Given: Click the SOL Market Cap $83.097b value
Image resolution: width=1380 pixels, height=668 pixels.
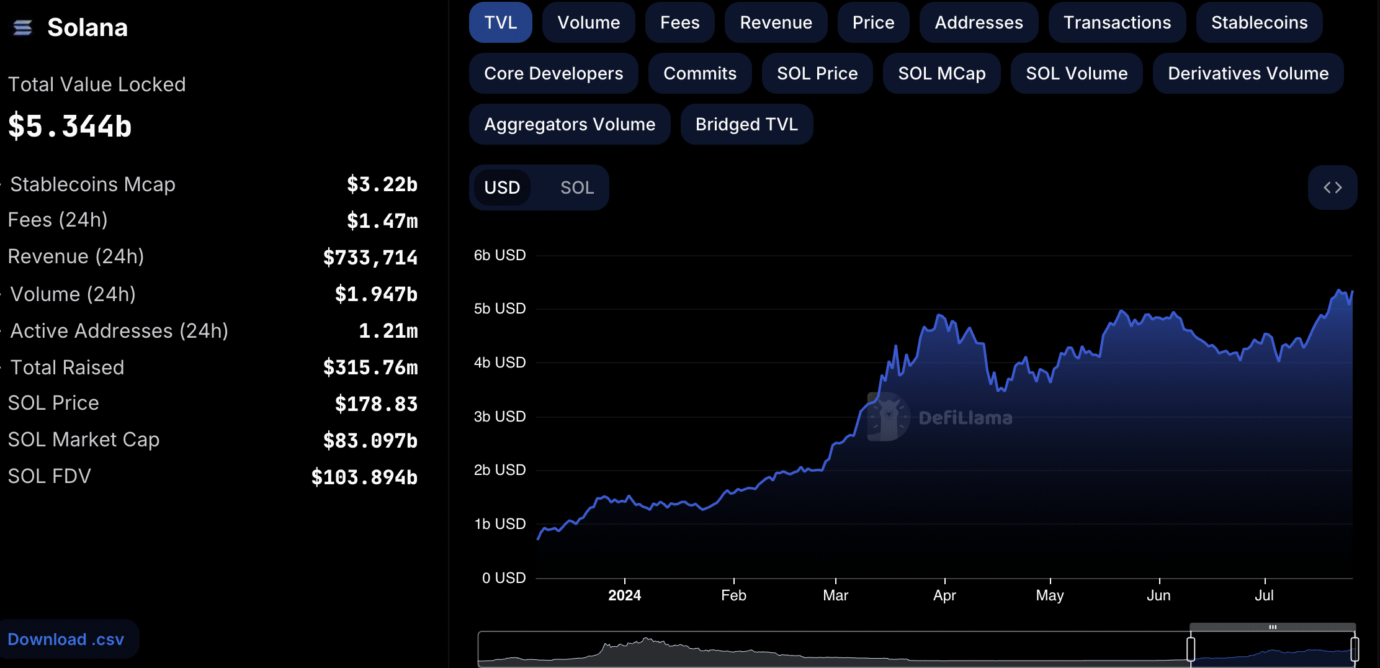Looking at the screenshot, I should (370, 441).
